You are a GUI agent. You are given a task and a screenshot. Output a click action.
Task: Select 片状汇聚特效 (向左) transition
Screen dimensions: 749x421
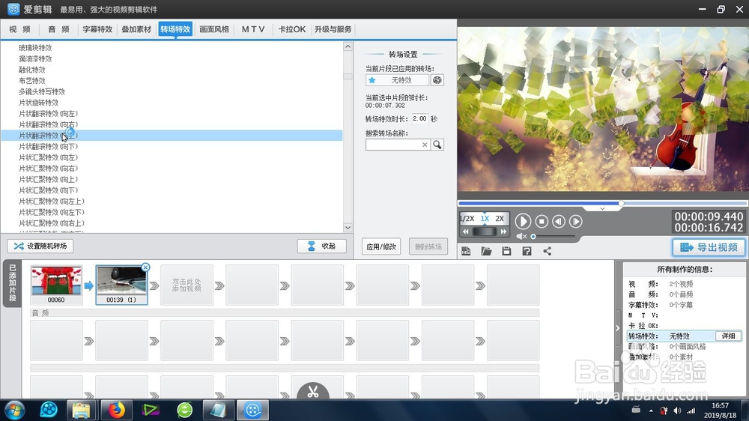48,158
